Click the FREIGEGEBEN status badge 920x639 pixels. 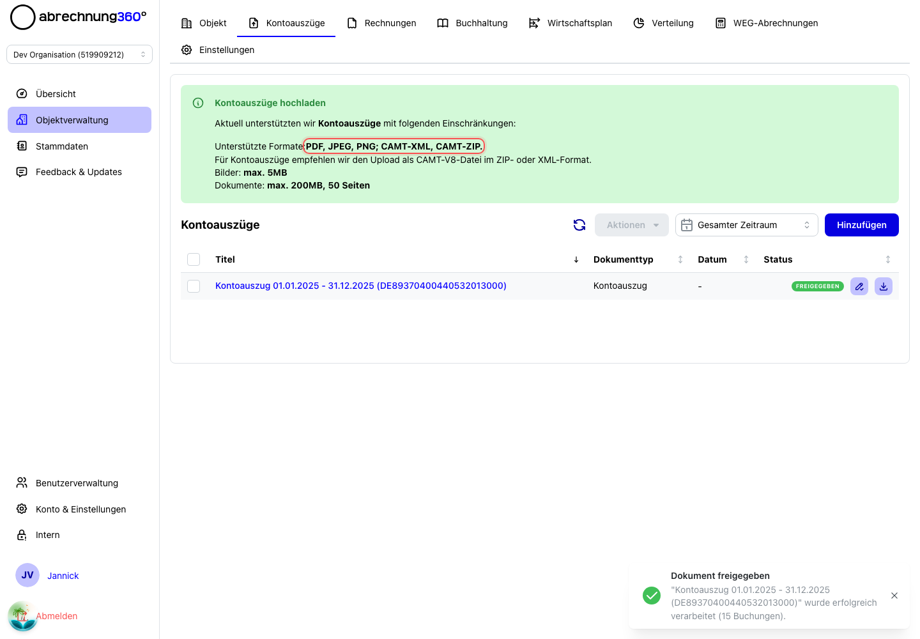(x=818, y=286)
